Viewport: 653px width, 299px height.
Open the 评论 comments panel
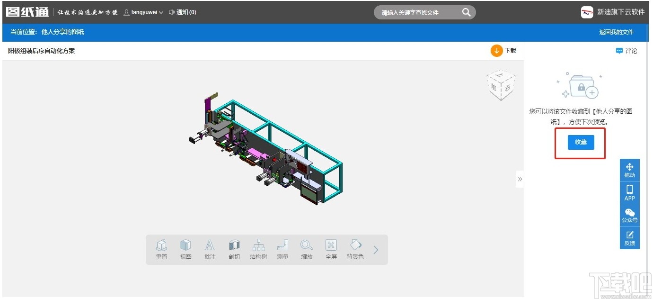point(627,51)
